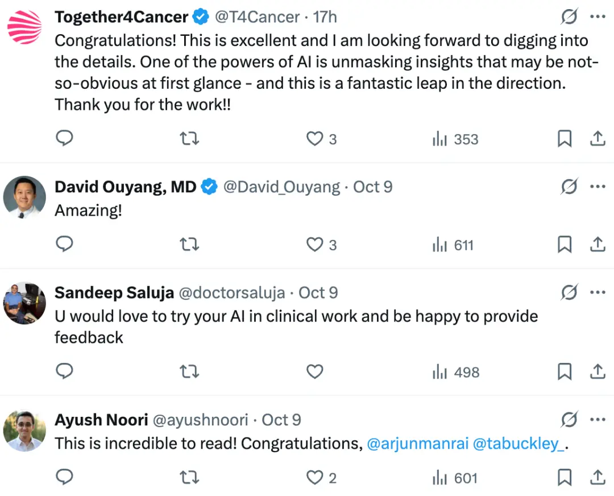Open Grok icon on David Ouyang's tweet
614x496 pixels.
click(569, 187)
